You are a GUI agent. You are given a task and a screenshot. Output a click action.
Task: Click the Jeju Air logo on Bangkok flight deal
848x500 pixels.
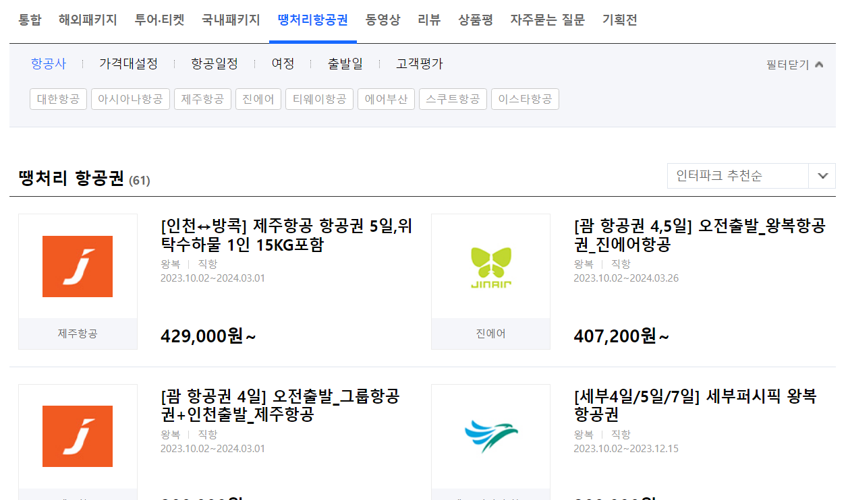tap(78, 266)
